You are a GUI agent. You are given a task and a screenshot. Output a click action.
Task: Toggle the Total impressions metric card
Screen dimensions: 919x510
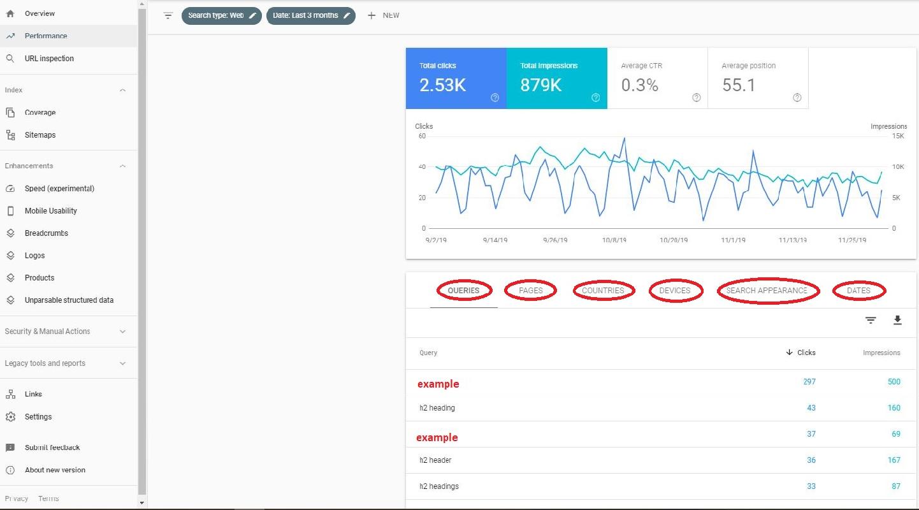(x=556, y=78)
